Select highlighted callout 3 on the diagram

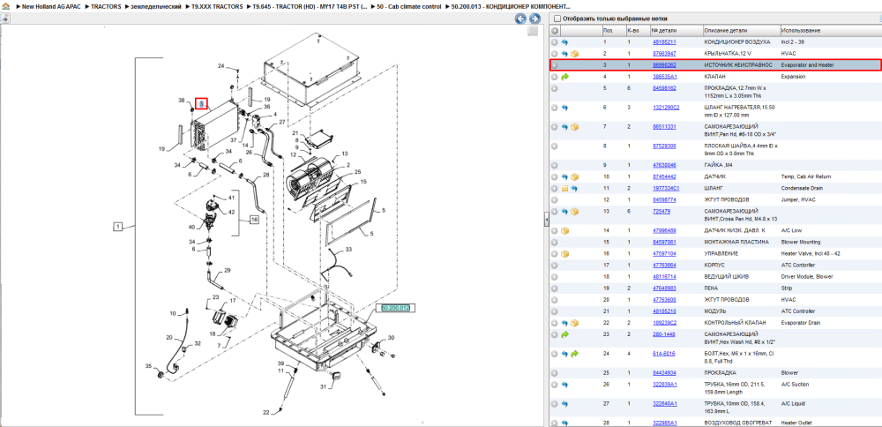[x=201, y=103]
